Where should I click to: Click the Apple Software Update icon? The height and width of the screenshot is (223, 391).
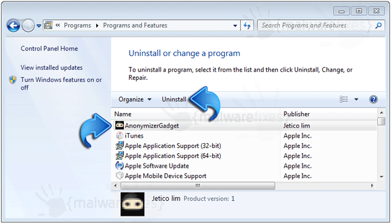click(x=120, y=166)
